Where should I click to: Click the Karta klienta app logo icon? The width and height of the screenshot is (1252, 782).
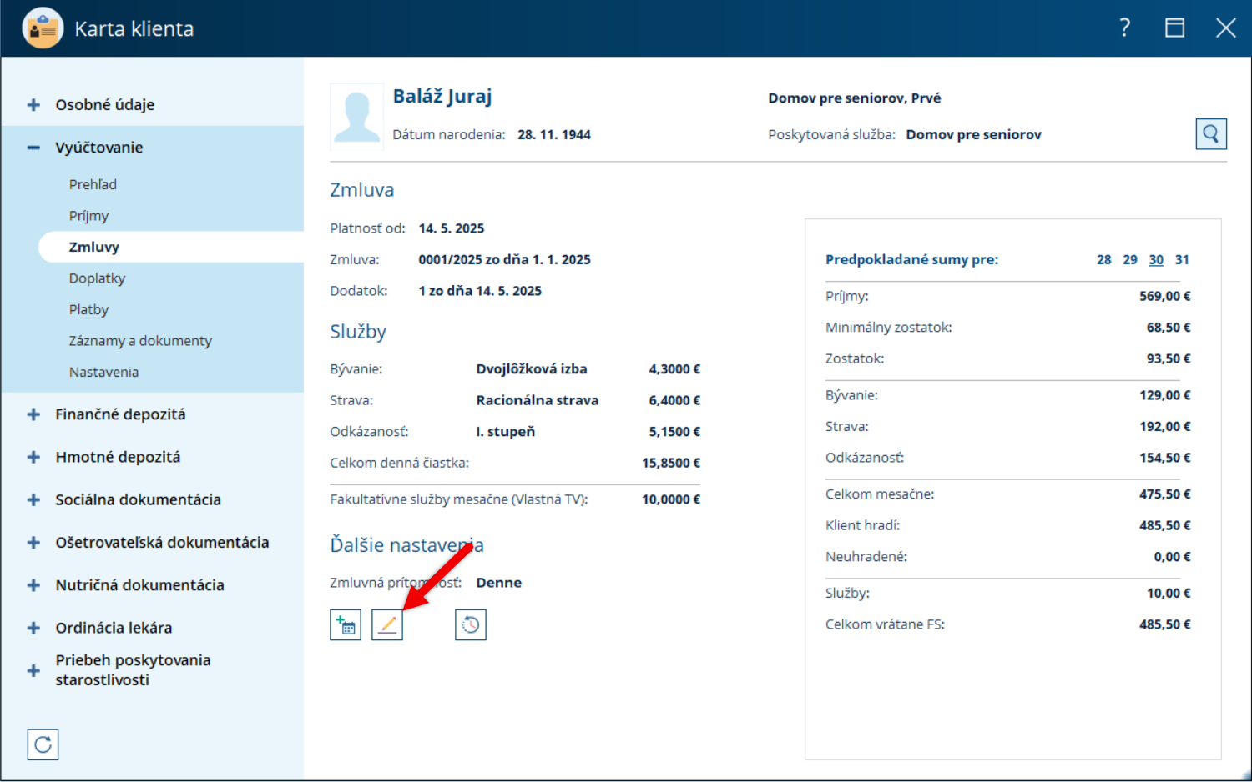tap(43, 28)
